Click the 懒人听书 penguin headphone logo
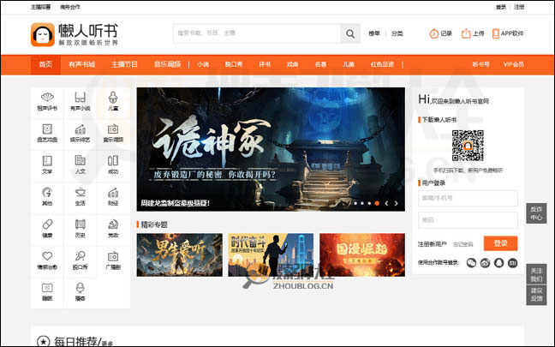 [x=43, y=34]
